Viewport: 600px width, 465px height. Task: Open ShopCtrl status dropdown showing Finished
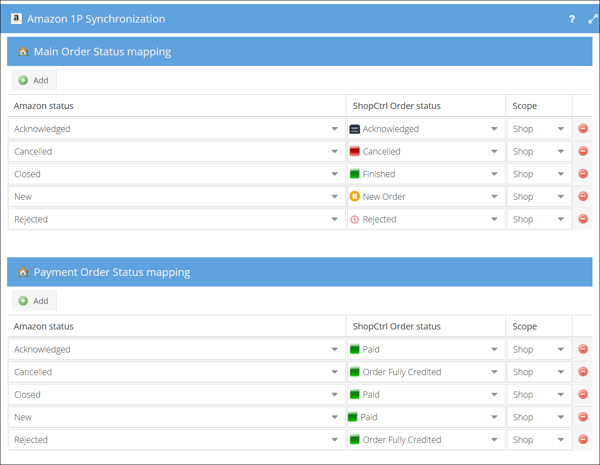pos(426,174)
